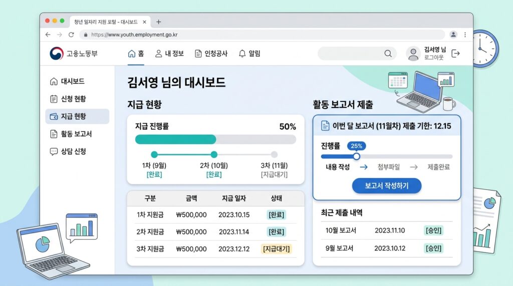
Task: Close the 청년 일자리 지원 포털 tab
Action: pyautogui.click(x=145, y=22)
